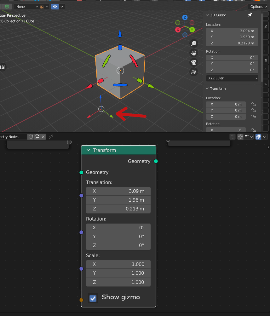Toggle the camera view icon
Screen dimensions: 270x316
(x=194, y=62)
